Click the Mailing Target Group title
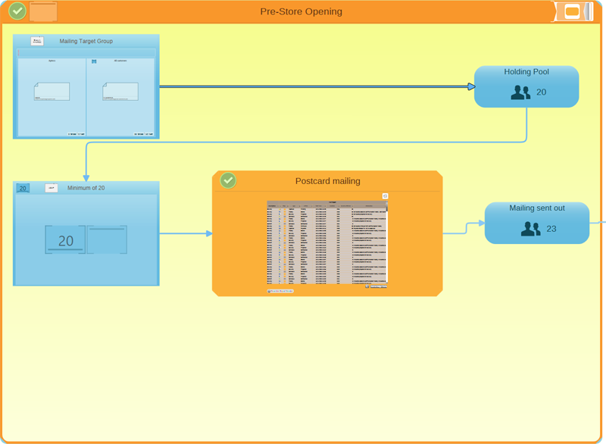Image resolution: width=606 pixels, height=444 pixels. point(86,41)
